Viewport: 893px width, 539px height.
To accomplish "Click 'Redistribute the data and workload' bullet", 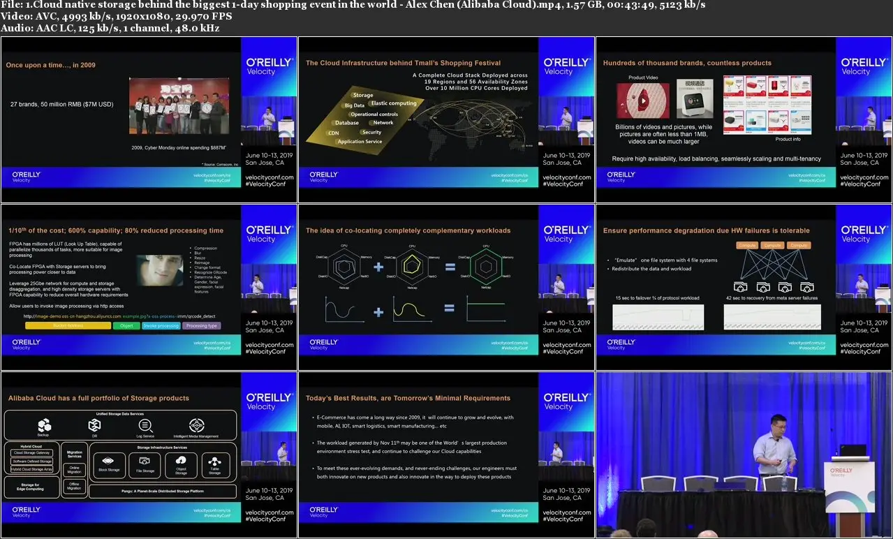I will [x=651, y=269].
